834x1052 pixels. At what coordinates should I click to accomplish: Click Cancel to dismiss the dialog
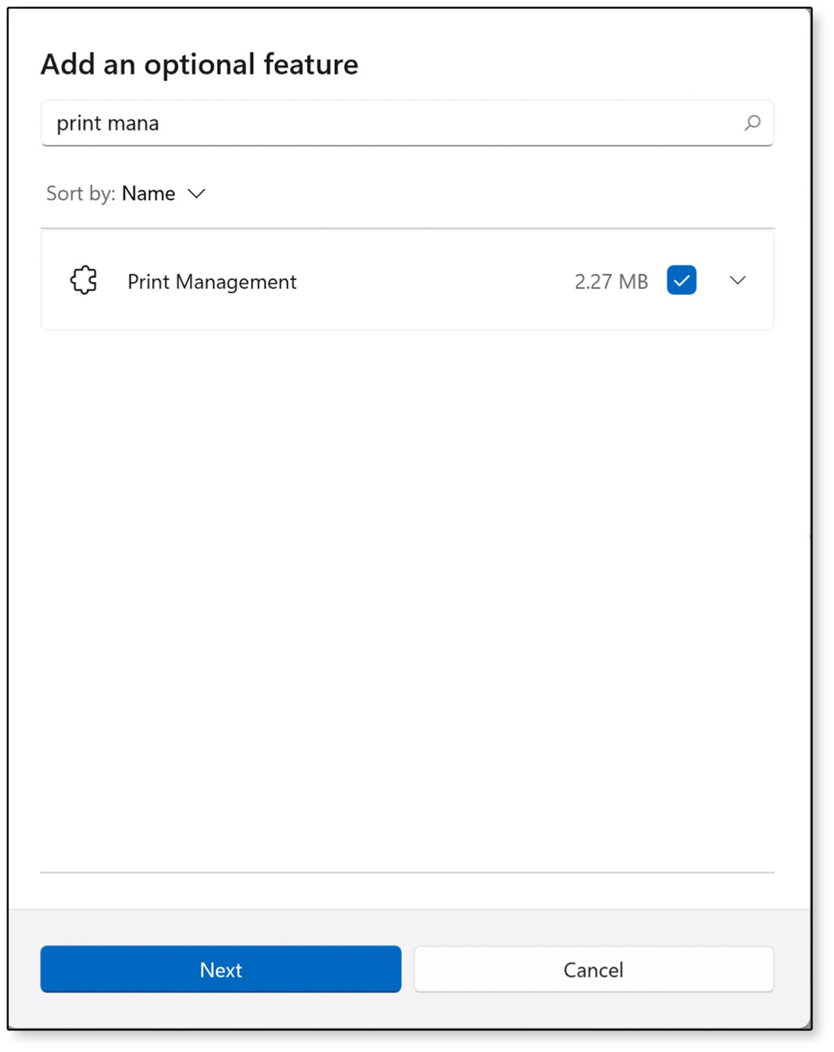pyautogui.click(x=593, y=969)
